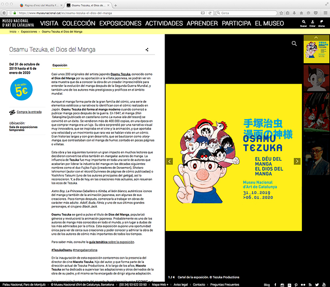The width and height of the screenshot is (330, 287).
Task: Click the Exposiciones breadcrumb link
Action: 29,31
